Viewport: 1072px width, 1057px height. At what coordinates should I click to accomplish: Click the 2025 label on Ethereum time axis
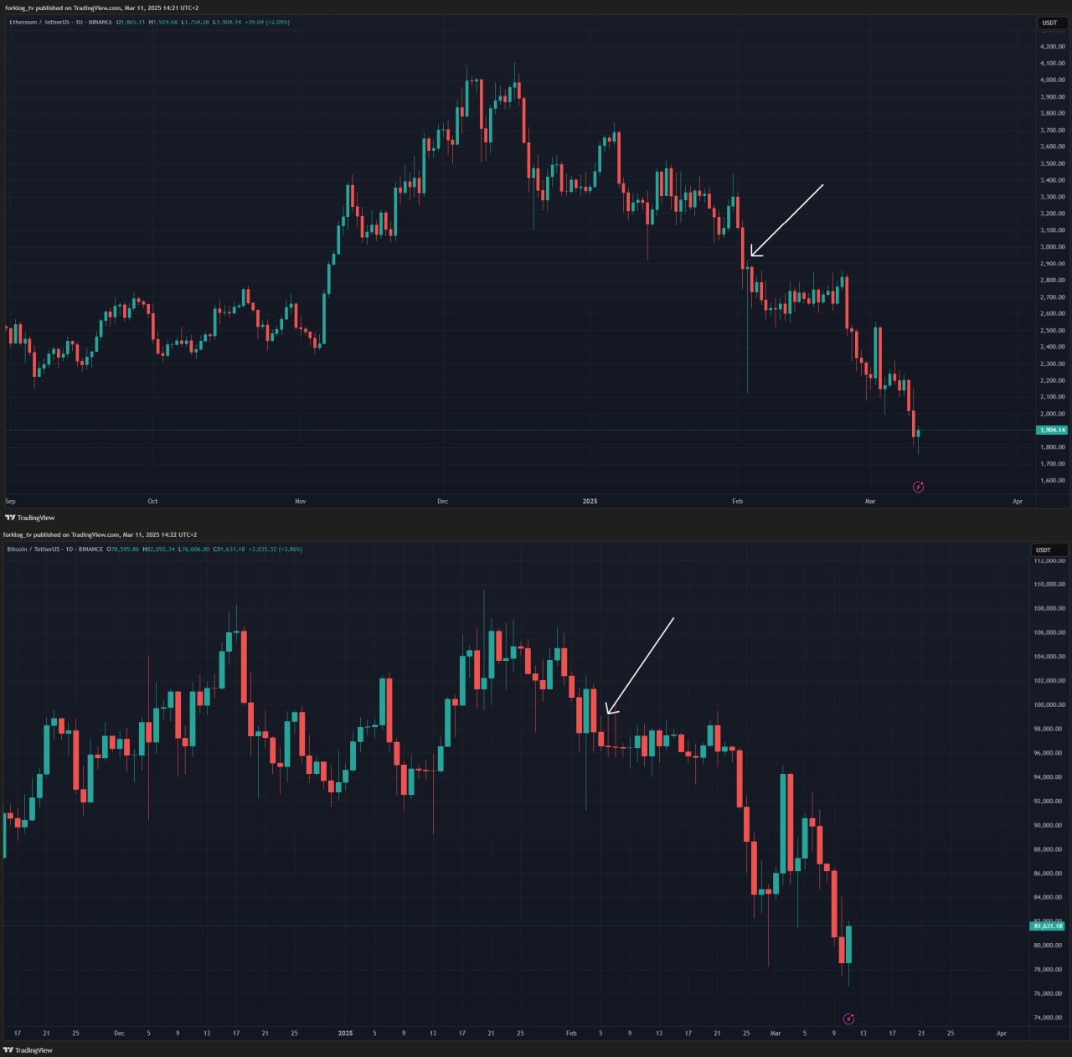590,502
